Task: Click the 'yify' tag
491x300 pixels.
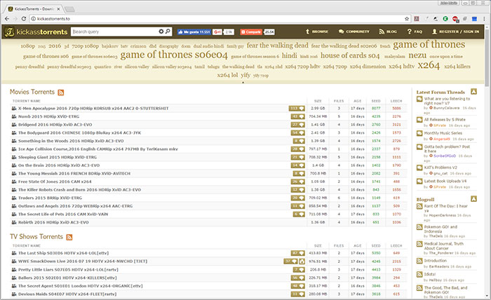Action: (245, 75)
